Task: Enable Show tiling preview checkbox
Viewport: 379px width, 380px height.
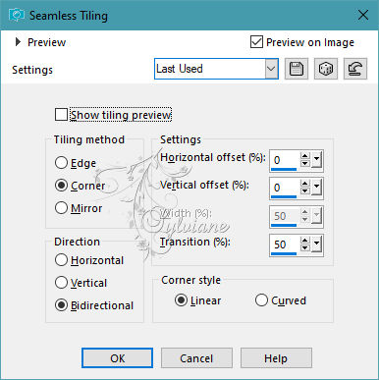Action: point(61,115)
